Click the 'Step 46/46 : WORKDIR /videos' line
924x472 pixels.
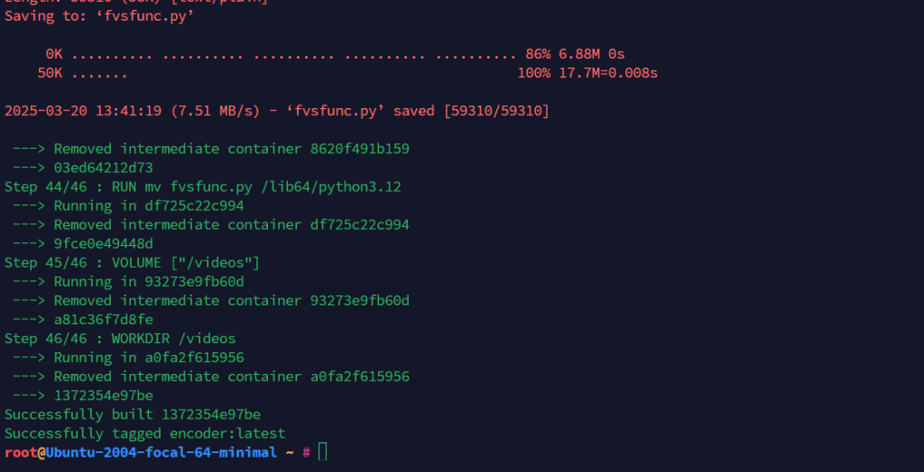120,339
